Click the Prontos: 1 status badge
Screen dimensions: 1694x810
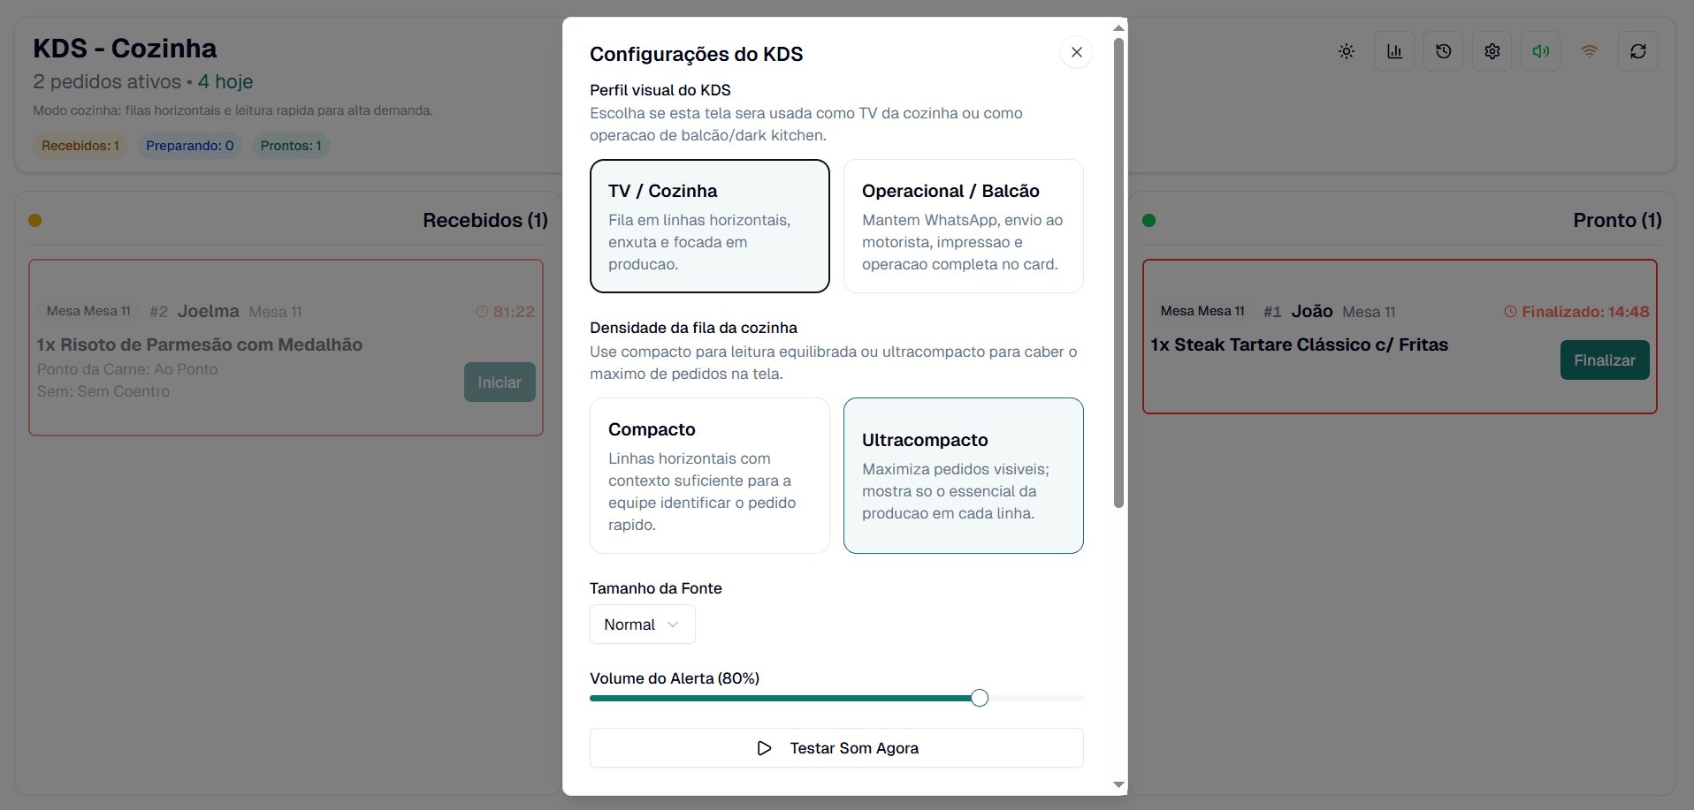point(291,146)
